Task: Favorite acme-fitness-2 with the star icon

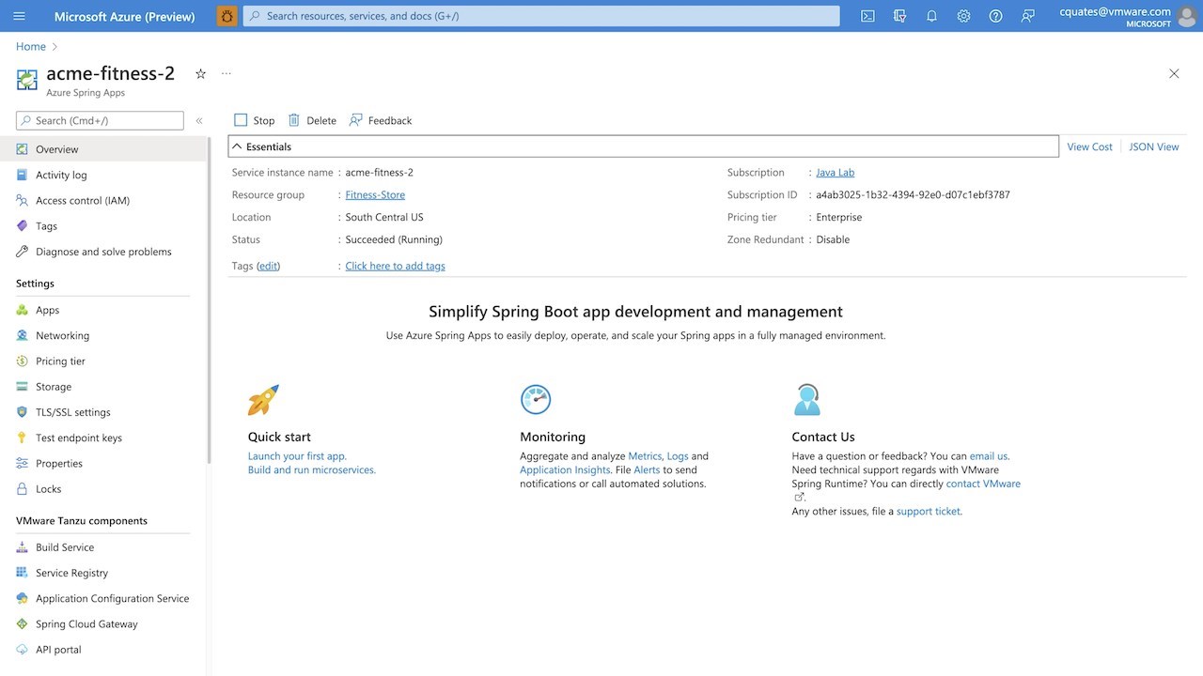Action: click(x=200, y=73)
